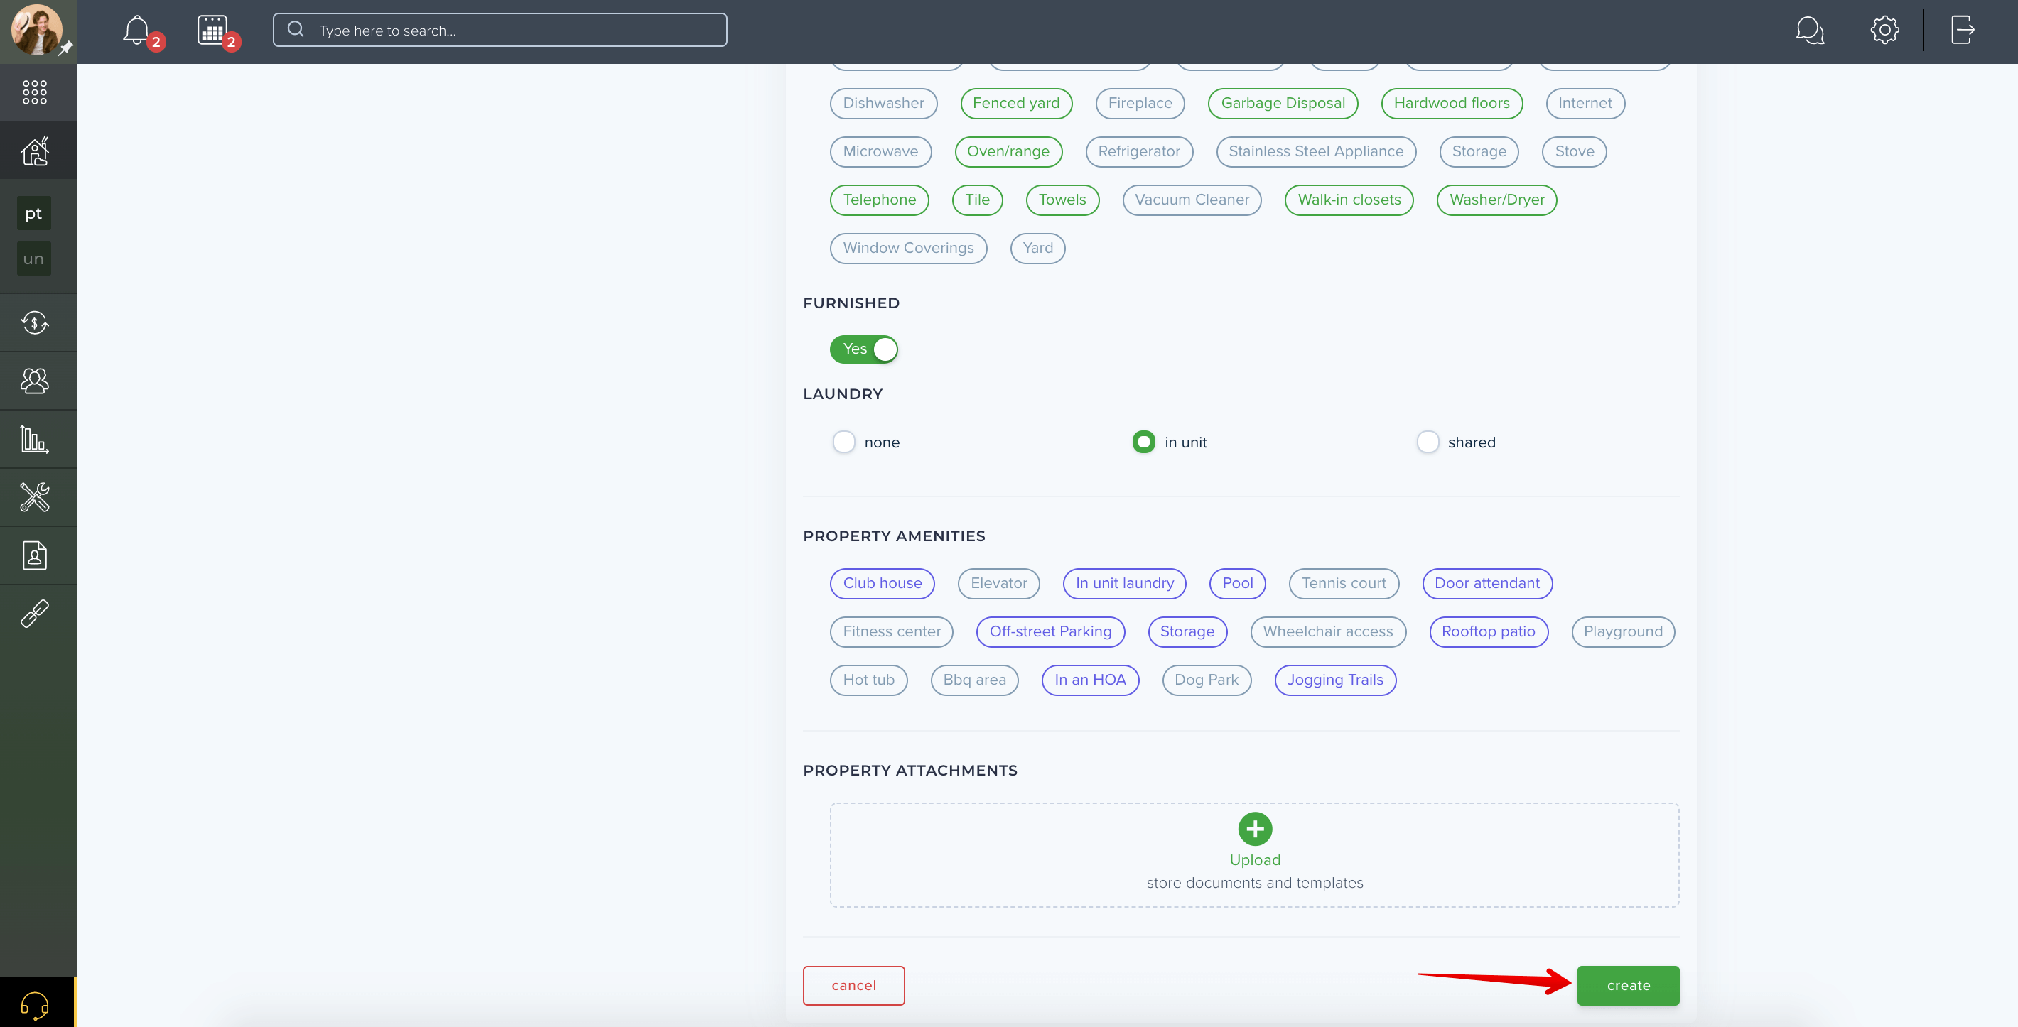The image size is (2018, 1027).
Task: Toggle the Tennis court amenity
Action: coord(1344,583)
